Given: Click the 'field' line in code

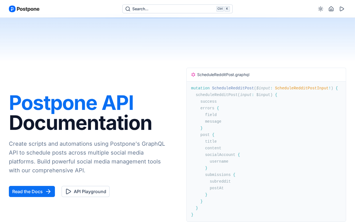Looking at the screenshot, I should [x=211, y=115].
